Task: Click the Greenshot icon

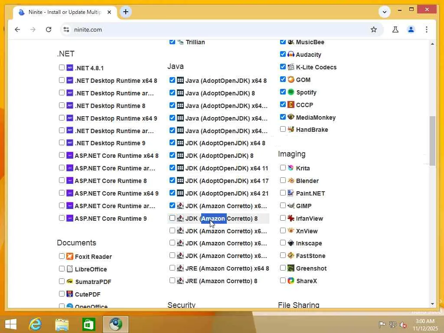Action: pyautogui.click(x=291, y=268)
